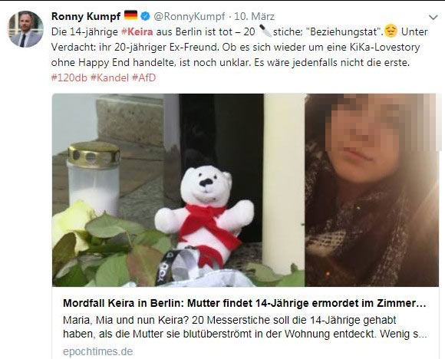445x359 pixels.
Task: Click the German flag emoji
Action: pyautogui.click(x=131, y=15)
